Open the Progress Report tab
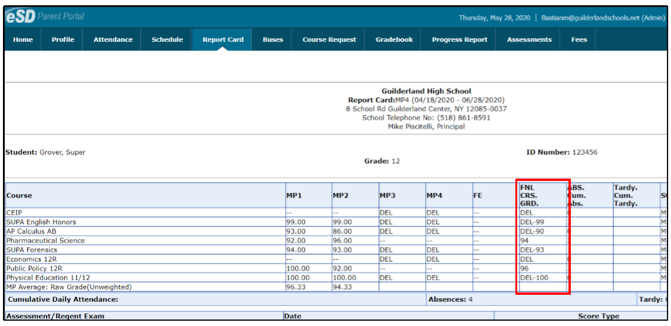 click(x=459, y=39)
